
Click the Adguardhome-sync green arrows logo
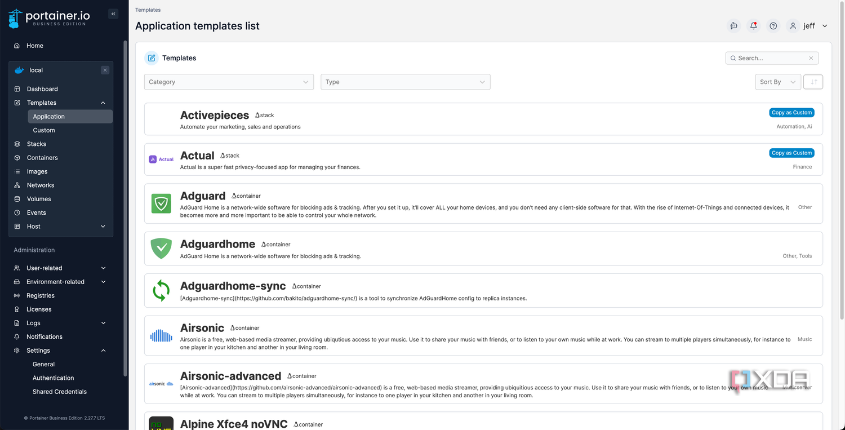(161, 291)
